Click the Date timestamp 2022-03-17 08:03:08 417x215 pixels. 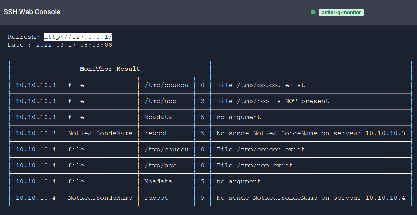(x=74, y=45)
